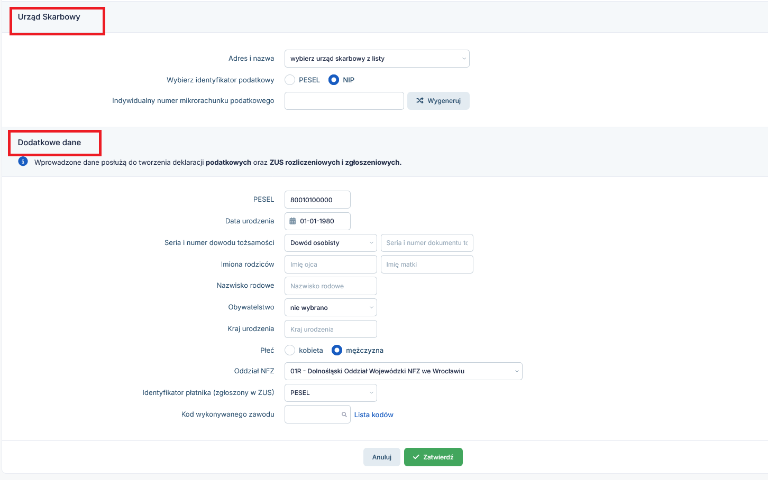Expand the Dowód osobisty document type dropdown
The height and width of the screenshot is (480, 768).
(x=331, y=243)
